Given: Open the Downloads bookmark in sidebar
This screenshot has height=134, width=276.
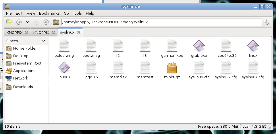Looking at the screenshot, I should [23, 87].
